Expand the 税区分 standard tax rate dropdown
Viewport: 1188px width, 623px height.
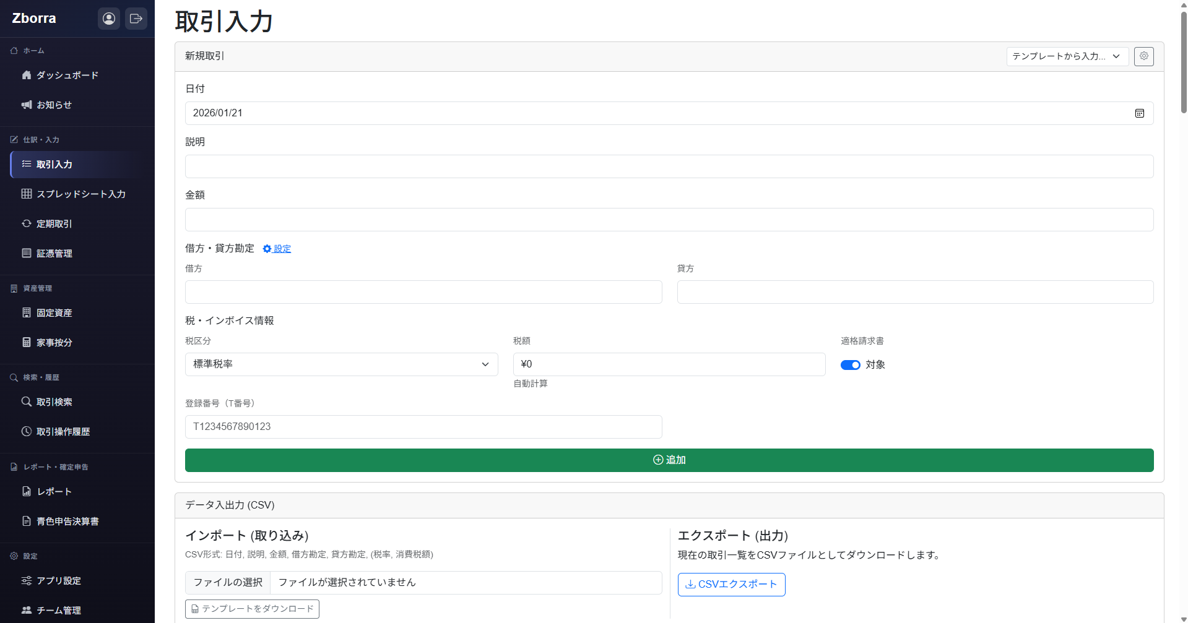pyautogui.click(x=341, y=364)
